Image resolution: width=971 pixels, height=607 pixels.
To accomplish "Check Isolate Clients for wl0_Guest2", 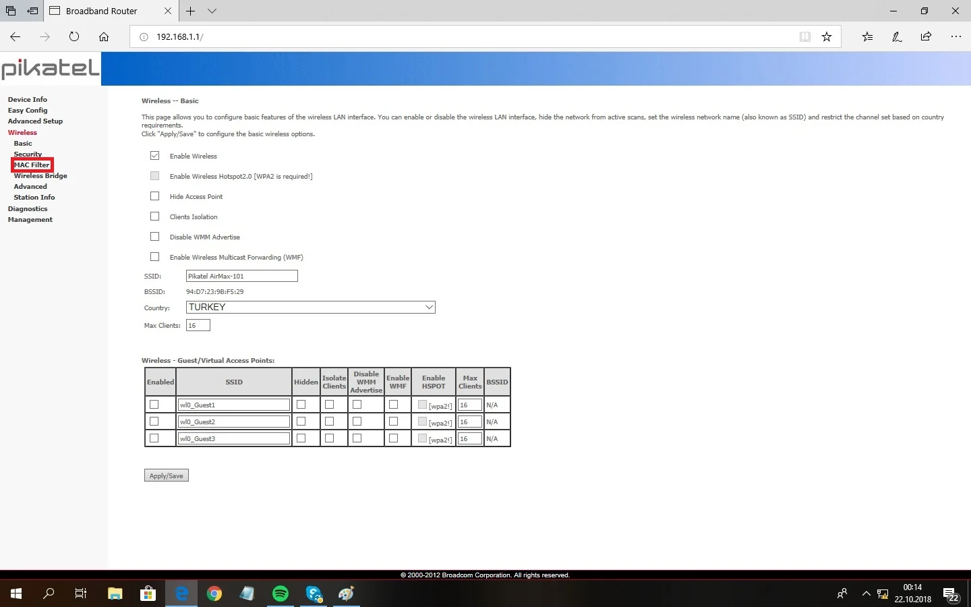I will (329, 422).
